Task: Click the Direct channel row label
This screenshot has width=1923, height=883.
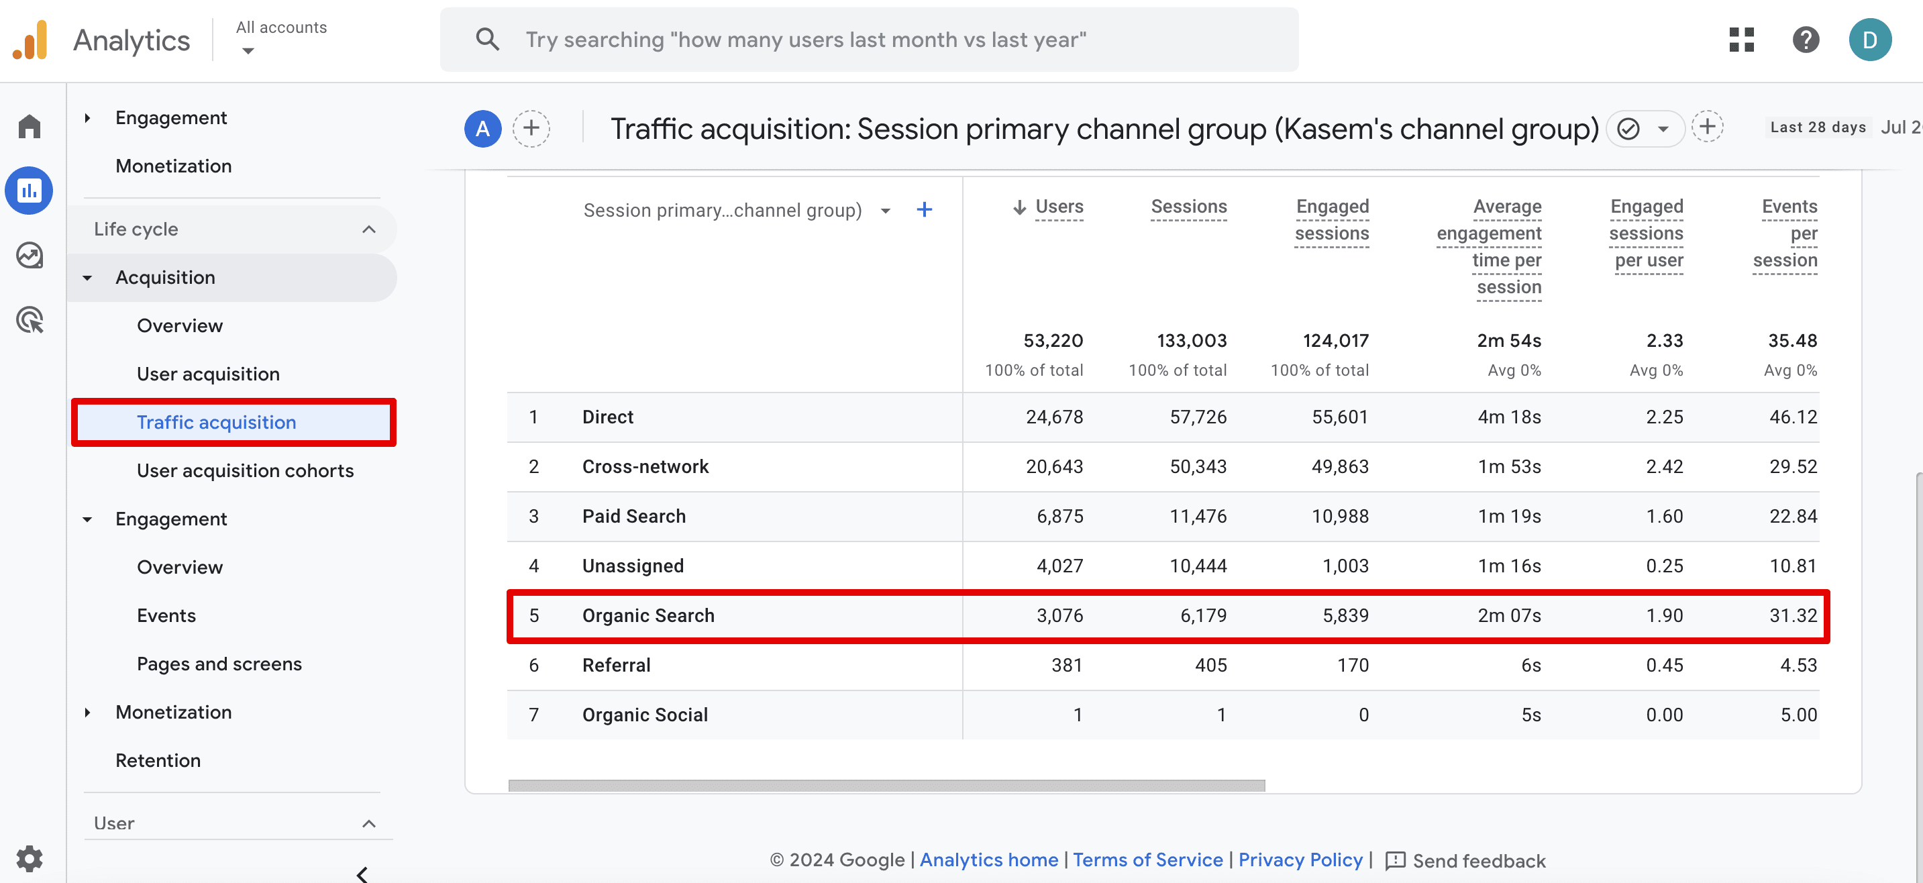Action: click(x=608, y=417)
